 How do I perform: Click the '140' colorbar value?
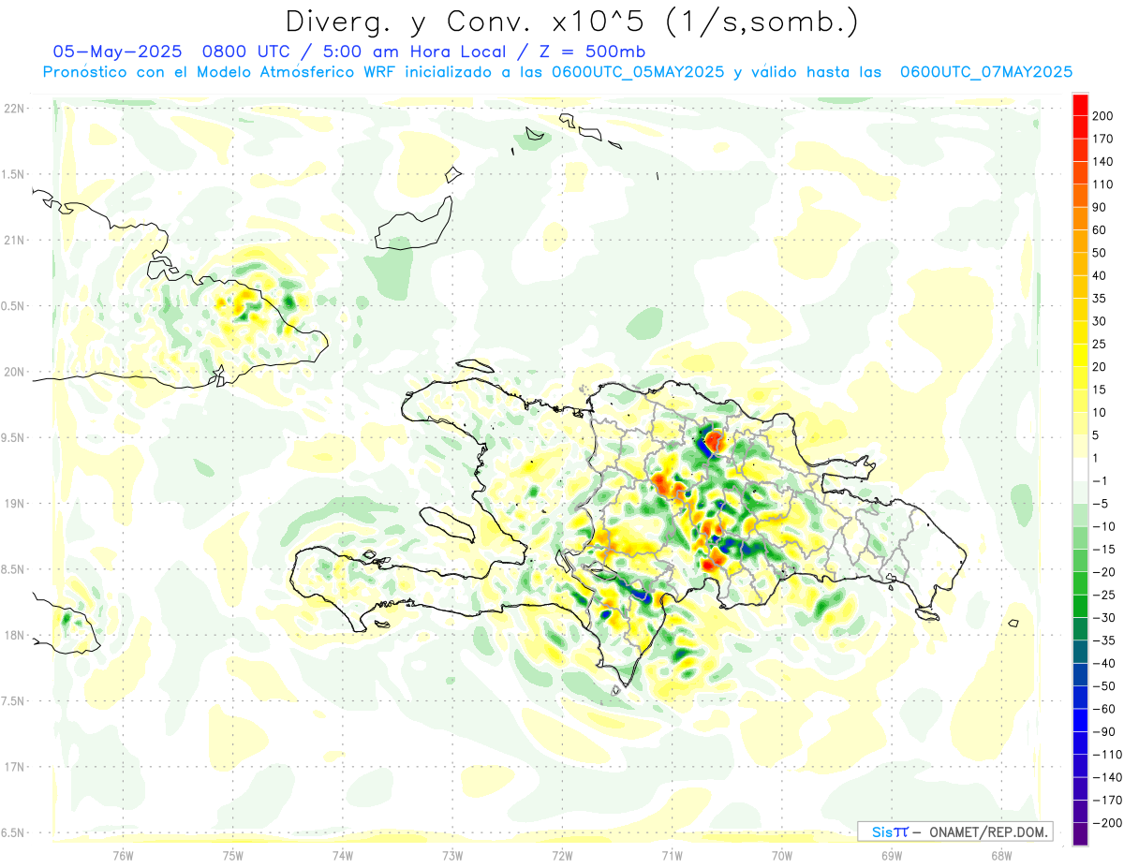click(1102, 162)
